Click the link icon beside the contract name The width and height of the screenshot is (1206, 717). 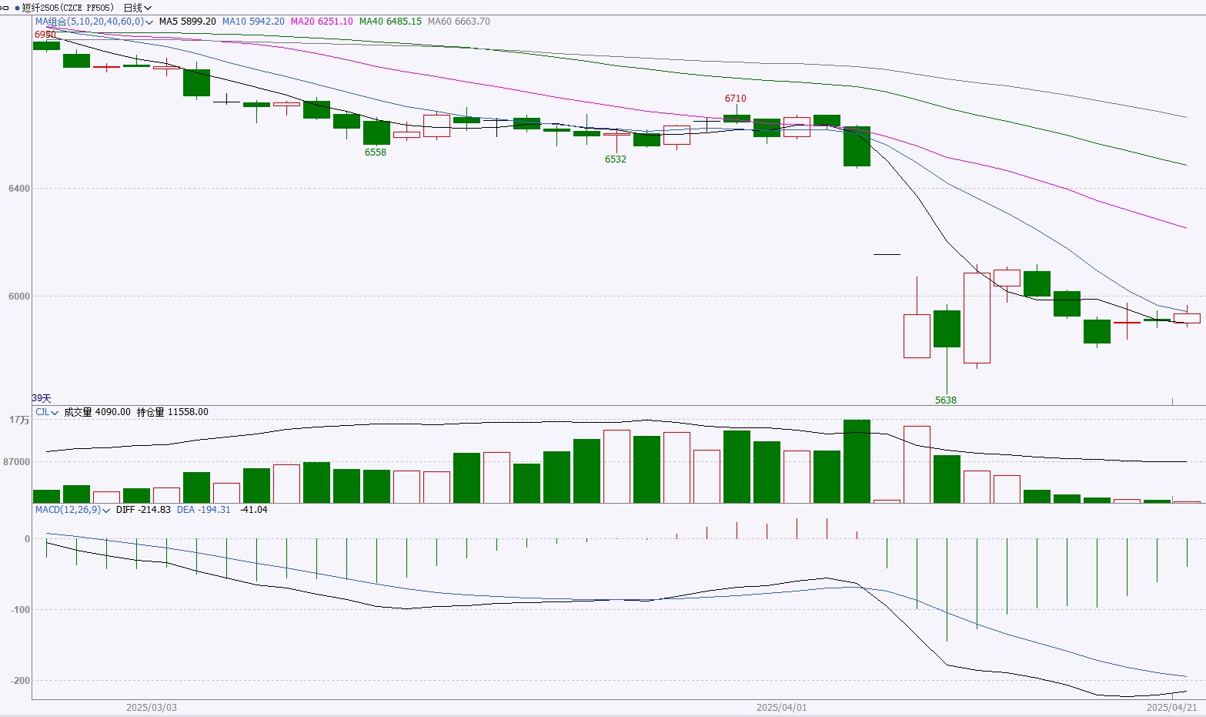click(x=6, y=8)
